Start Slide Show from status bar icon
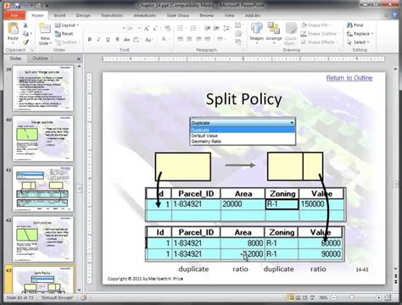This screenshot has height=305, width=402. pos(312,297)
